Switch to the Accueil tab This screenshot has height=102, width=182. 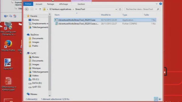tap(39, 4)
